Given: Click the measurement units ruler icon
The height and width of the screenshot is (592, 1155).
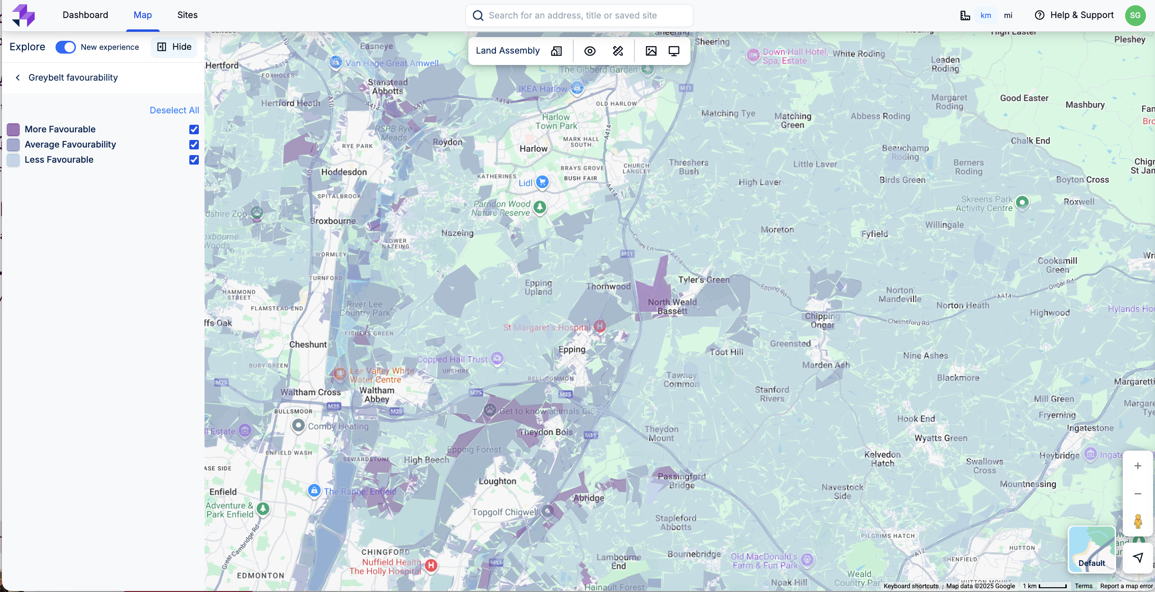Looking at the screenshot, I should [965, 15].
